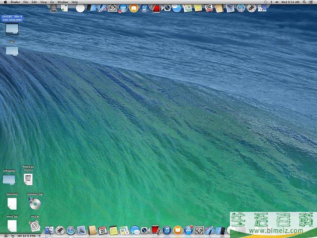Open App Store in the upright Dock

coord(189,230)
